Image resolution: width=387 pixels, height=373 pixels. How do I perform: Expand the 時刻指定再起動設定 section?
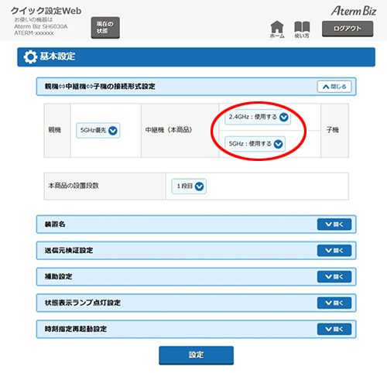pyautogui.click(x=334, y=329)
